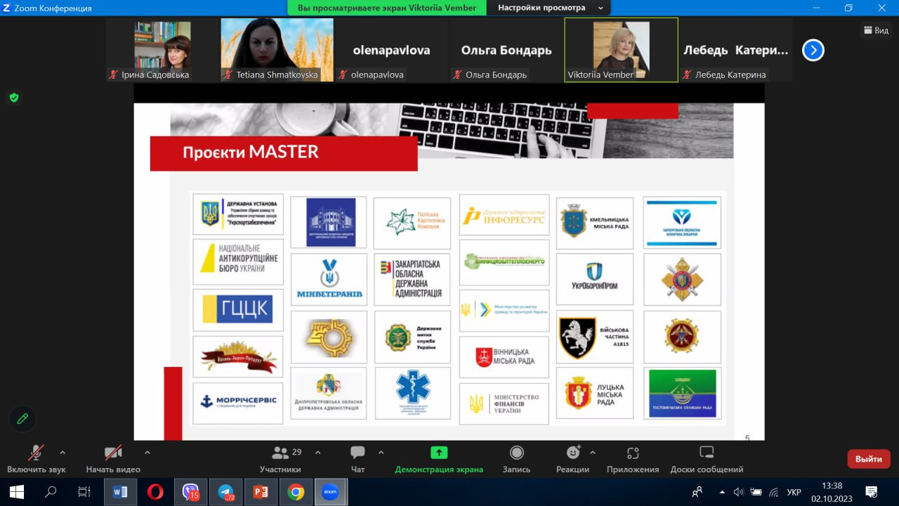The height and width of the screenshot is (506, 899).
Task: Expand video options arrow next to camera
Action: 147,452
